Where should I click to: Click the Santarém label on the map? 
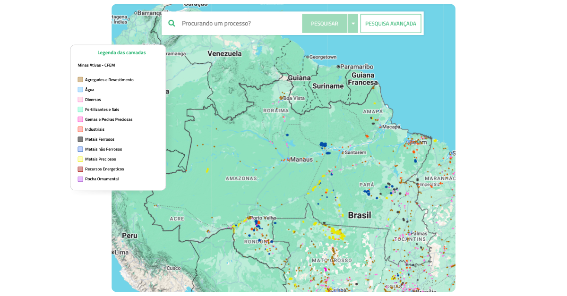pyautogui.click(x=356, y=152)
